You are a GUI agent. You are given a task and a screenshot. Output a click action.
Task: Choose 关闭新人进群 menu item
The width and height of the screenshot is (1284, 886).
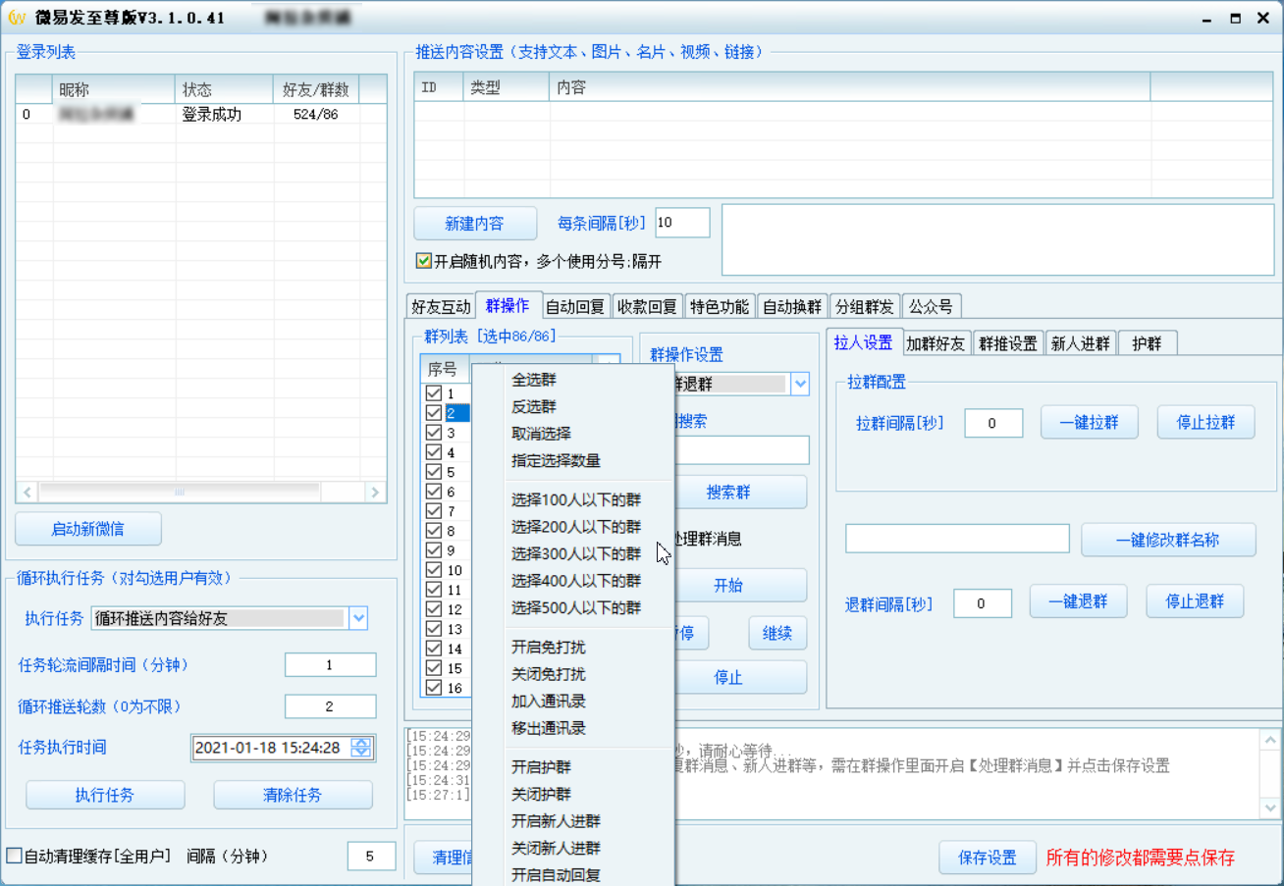pos(556,848)
